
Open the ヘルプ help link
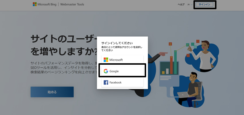tap(181, 5)
